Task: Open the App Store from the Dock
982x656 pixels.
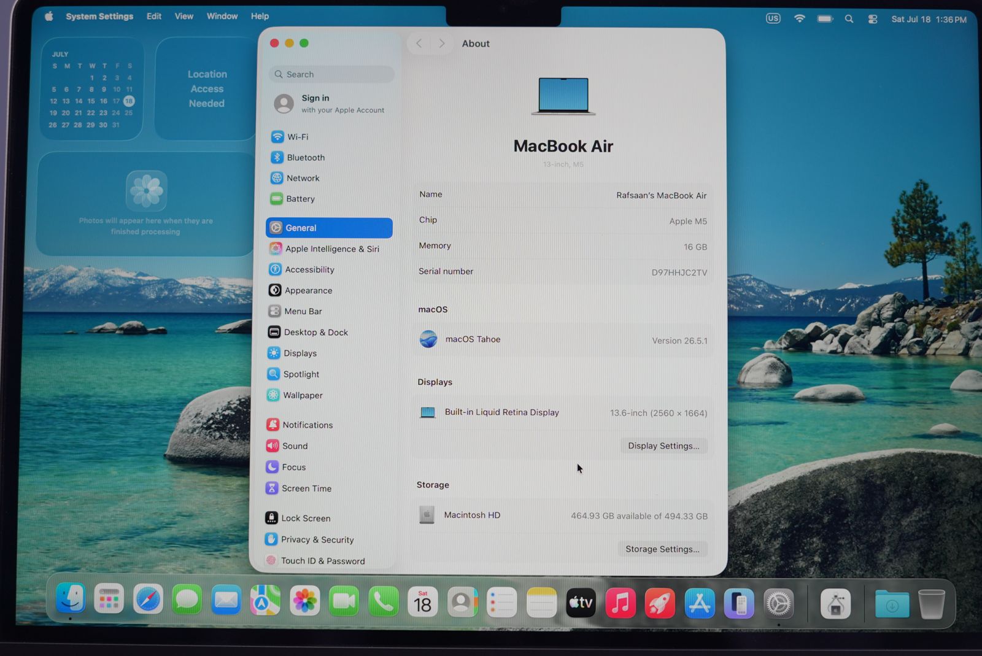Action: (700, 604)
